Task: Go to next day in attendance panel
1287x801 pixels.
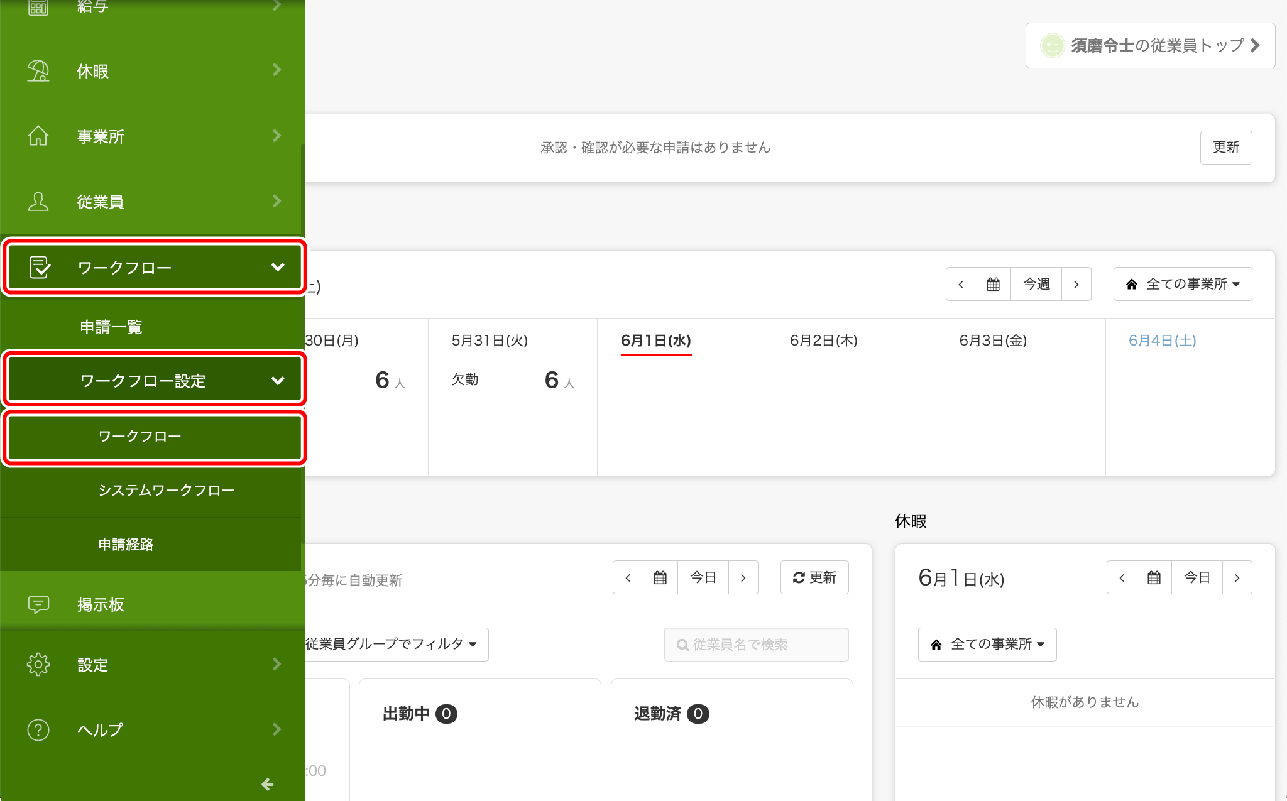Action: coord(743,577)
